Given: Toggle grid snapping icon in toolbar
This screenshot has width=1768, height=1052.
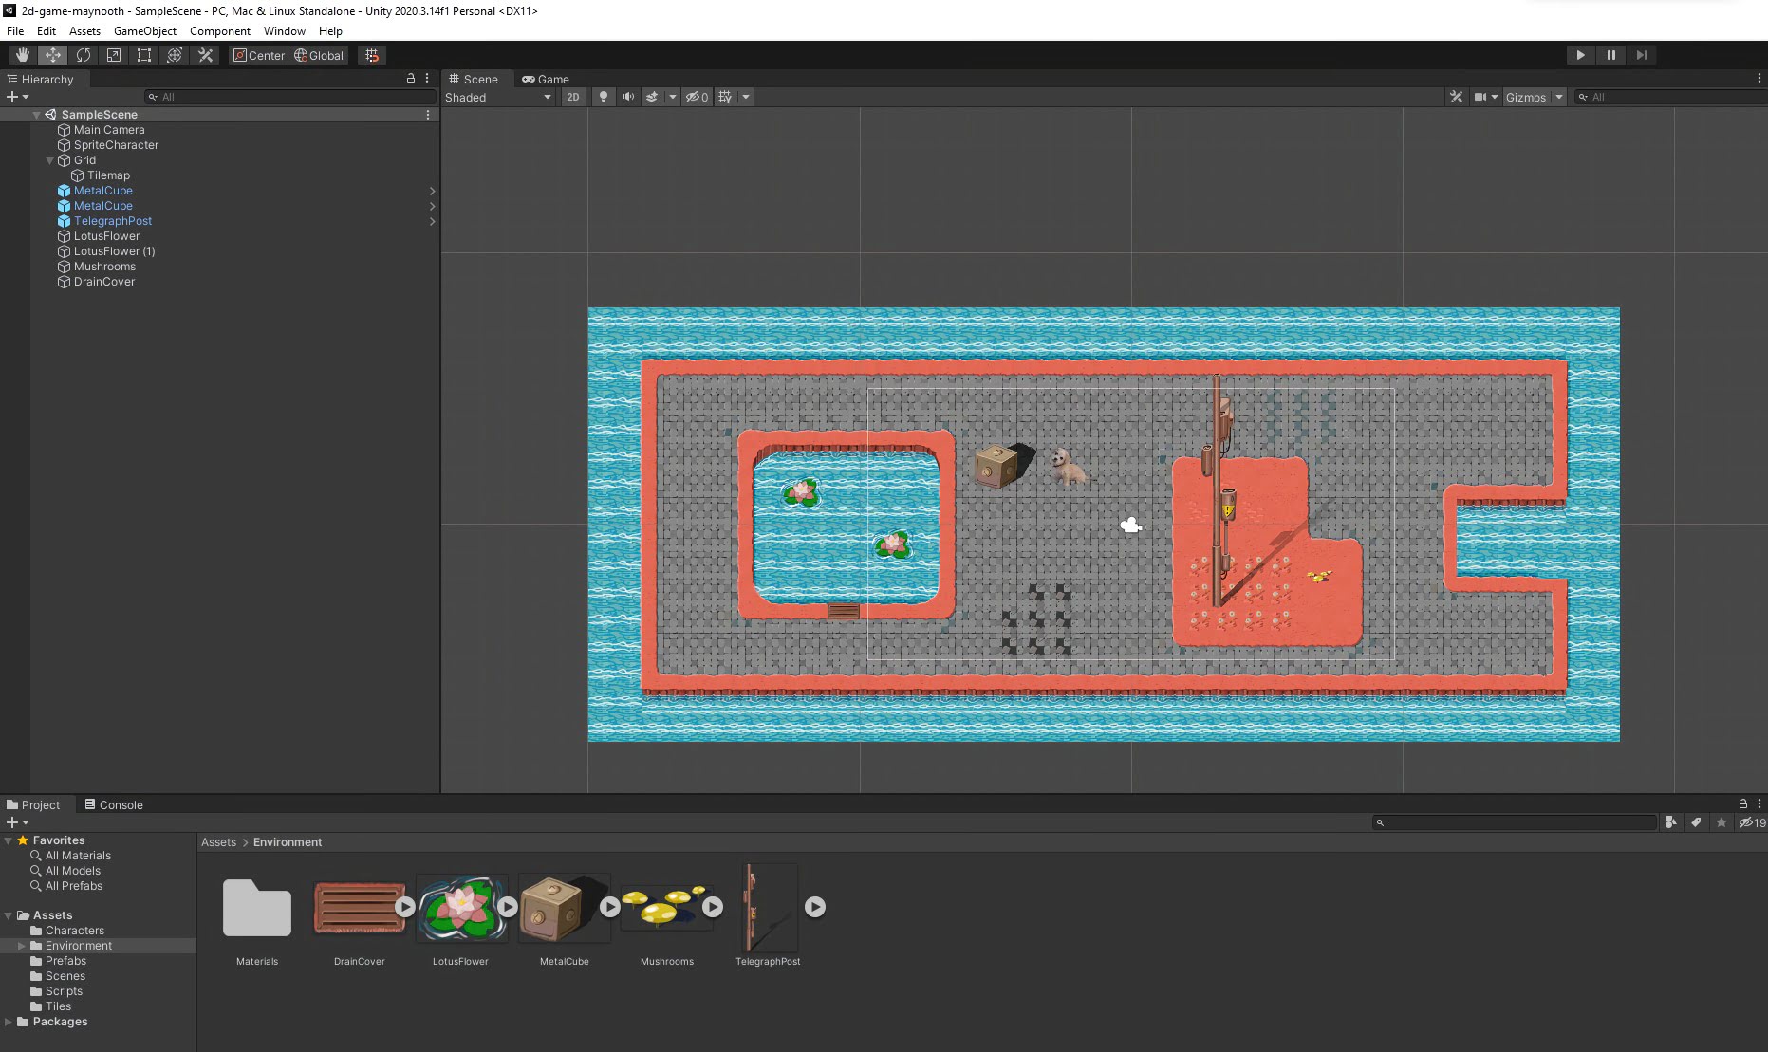Looking at the screenshot, I should [372, 55].
